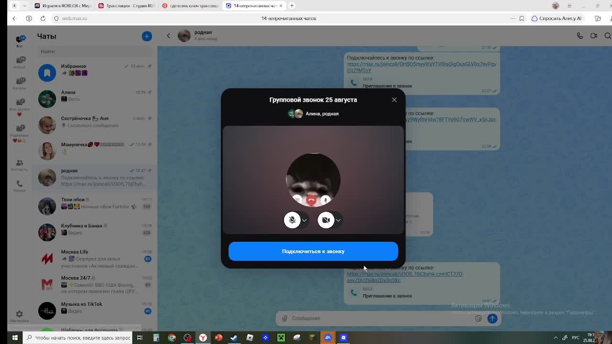Reload the web.max.ru page
Image resolution: width=612 pixels, height=344 pixels.
43,18
